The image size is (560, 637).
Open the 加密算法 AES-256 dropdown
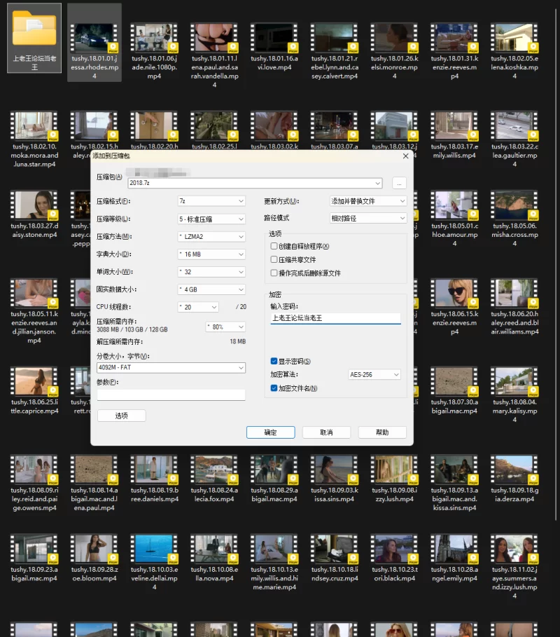[x=374, y=375]
